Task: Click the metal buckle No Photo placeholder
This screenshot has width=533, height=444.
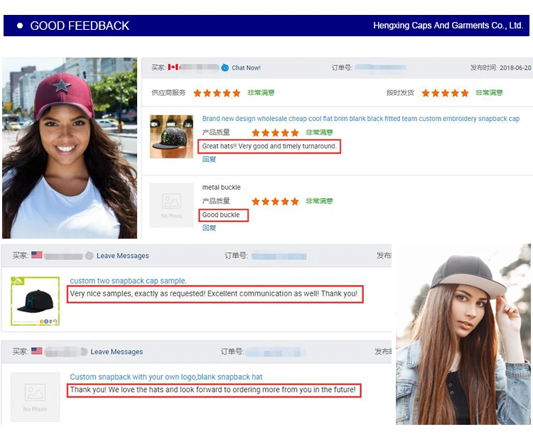Action: [172, 205]
